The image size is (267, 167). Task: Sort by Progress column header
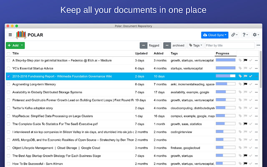pos(222,53)
